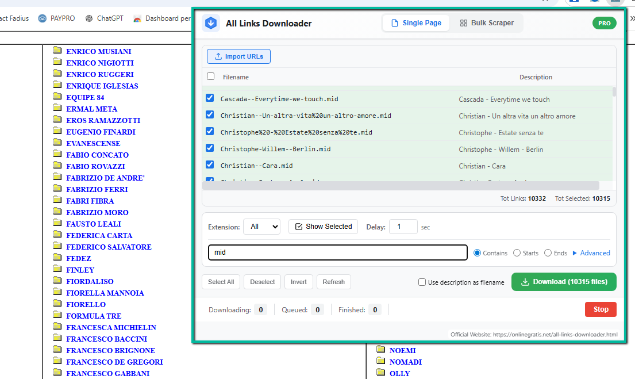Click description text Cascada - Everytime we touch
The image size is (635, 379).
[x=504, y=99]
